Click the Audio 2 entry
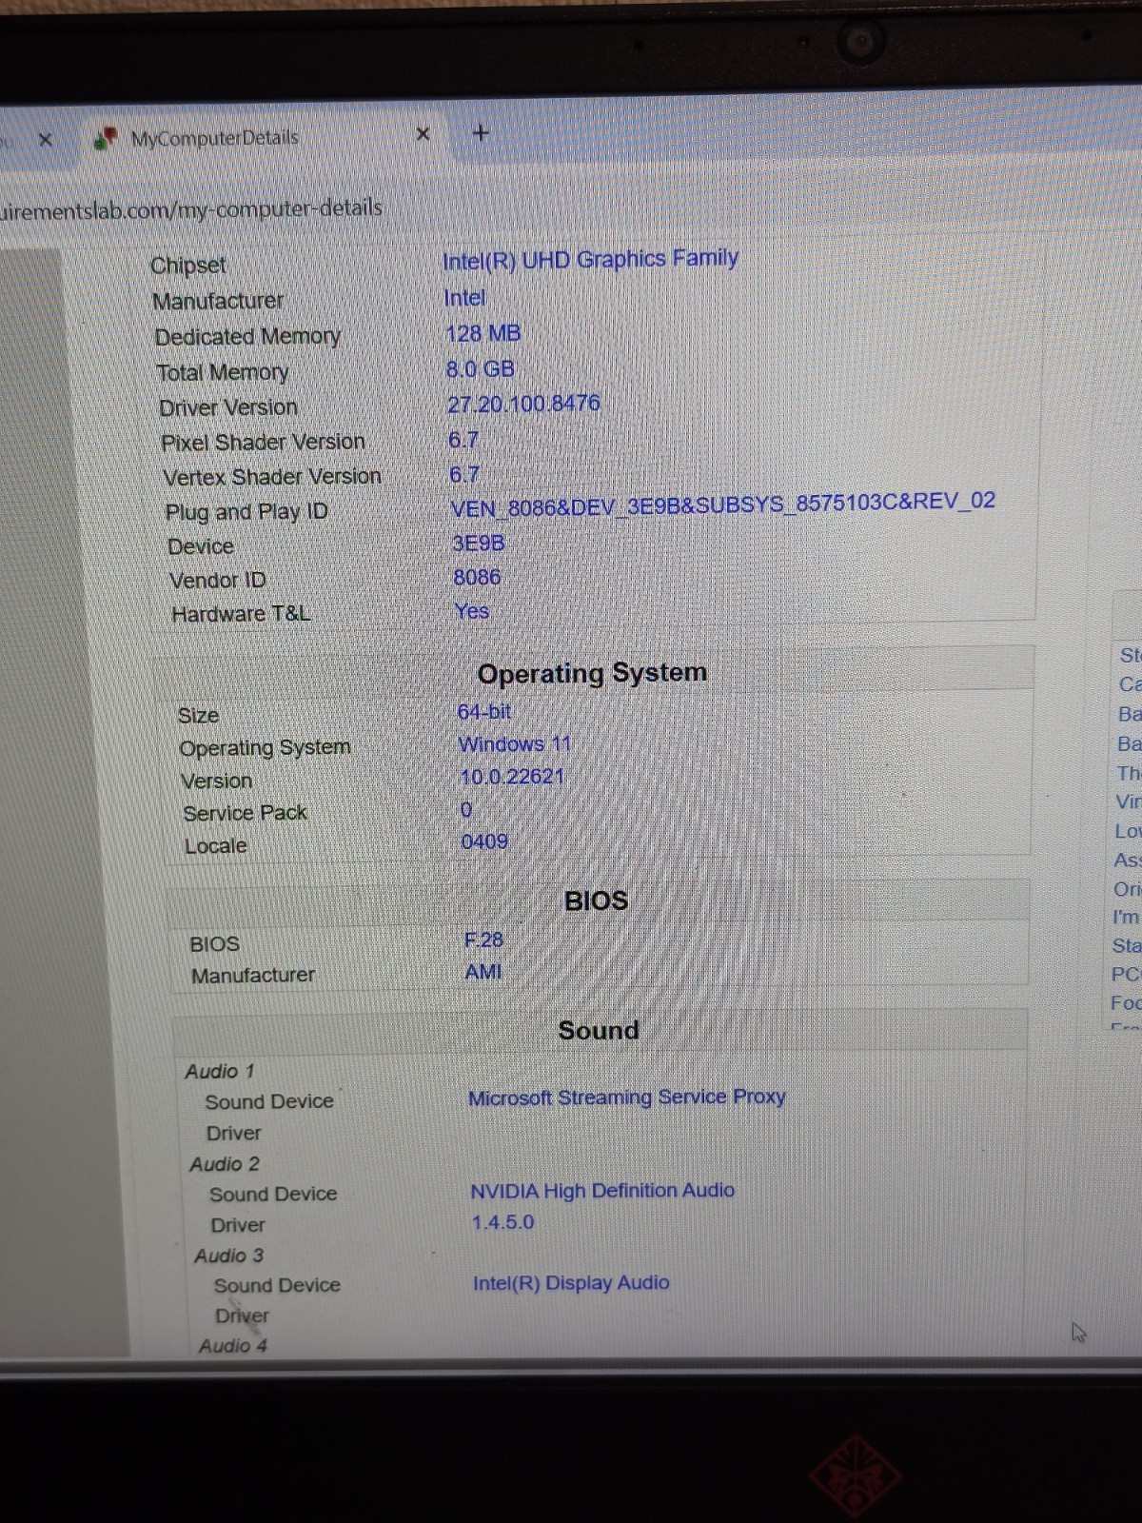 [225, 1164]
